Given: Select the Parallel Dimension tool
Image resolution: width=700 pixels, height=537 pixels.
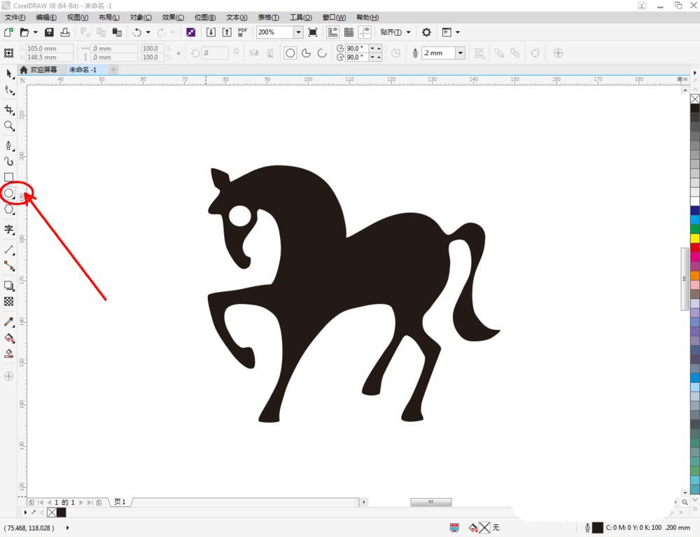Looking at the screenshot, I should (9, 249).
